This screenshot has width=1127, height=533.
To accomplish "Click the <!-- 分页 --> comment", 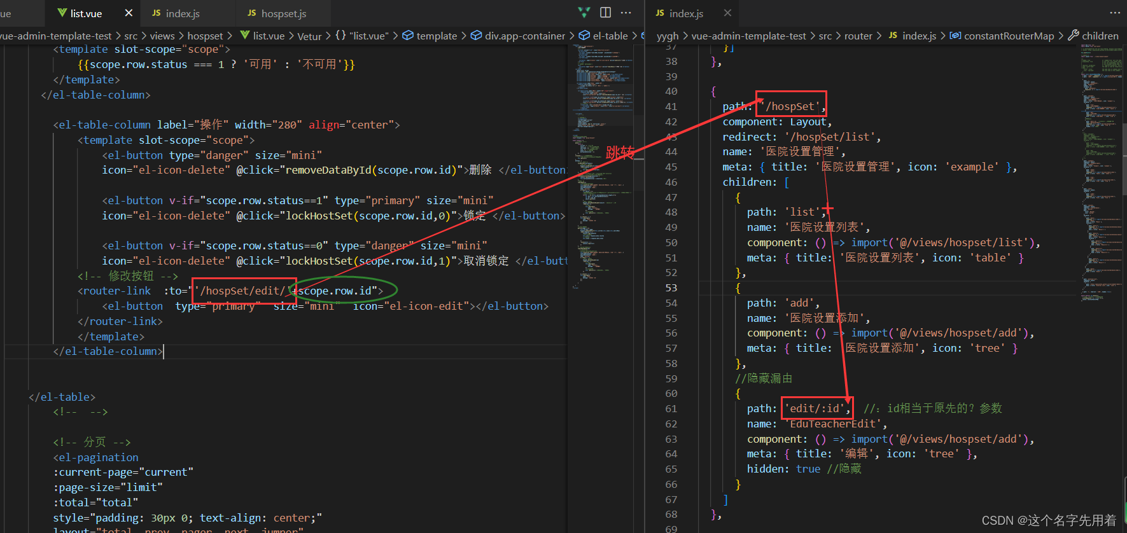I will 92,442.
